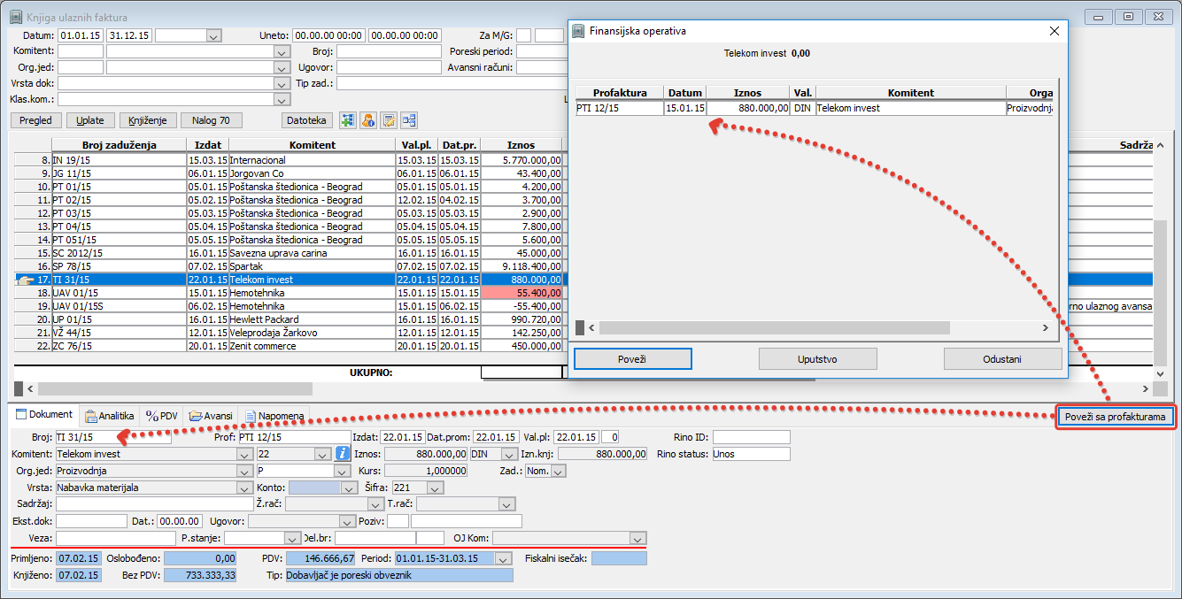This screenshot has width=1182, height=599.
Task: Click the main grid horizontal scrollbar left arrow
Action: coord(31,388)
